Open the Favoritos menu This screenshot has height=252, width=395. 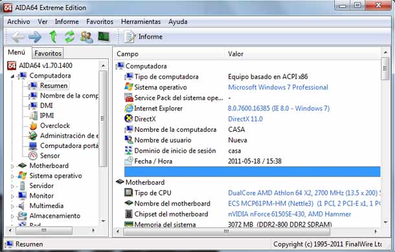[100, 21]
